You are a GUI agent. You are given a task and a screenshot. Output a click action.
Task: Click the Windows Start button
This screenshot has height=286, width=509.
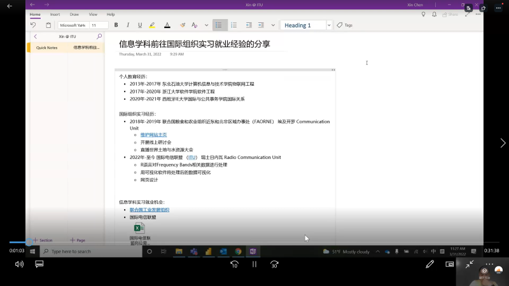click(32, 251)
